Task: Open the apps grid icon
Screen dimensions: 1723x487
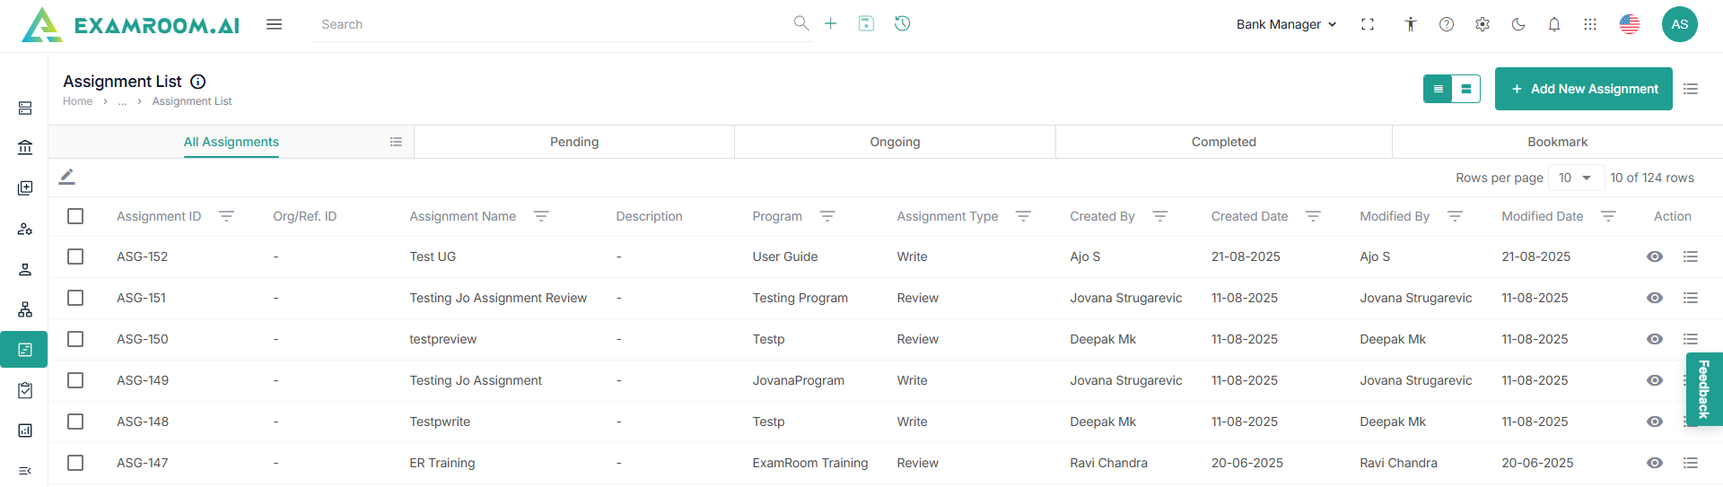Action: tap(1590, 24)
